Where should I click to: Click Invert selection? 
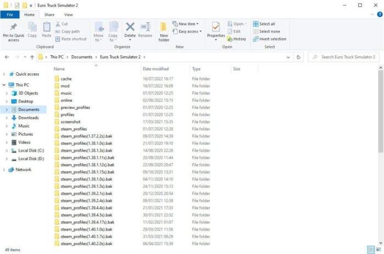[269, 39]
